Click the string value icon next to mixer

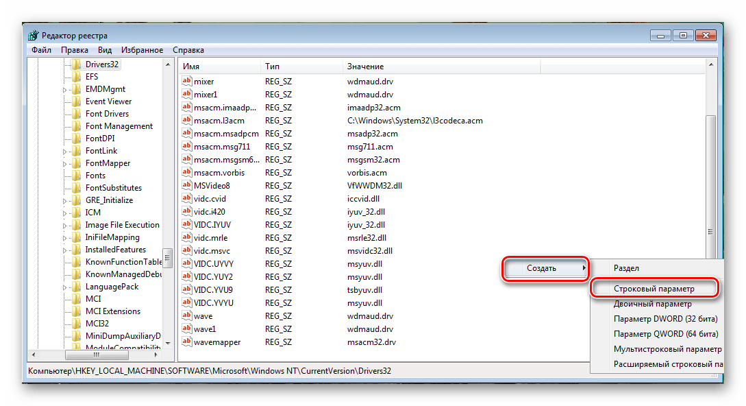pos(187,82)
